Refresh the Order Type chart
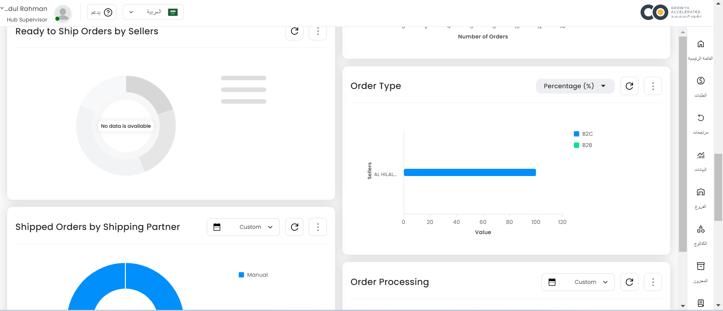Image resolution: width=723 pixels, height=311 pixels. tap(629, 86)
